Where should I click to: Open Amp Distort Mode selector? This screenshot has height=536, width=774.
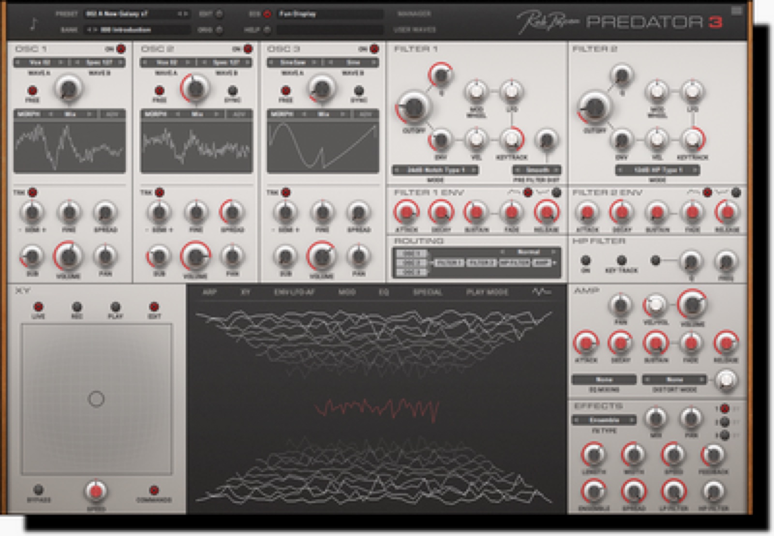[x=674, y=379]
